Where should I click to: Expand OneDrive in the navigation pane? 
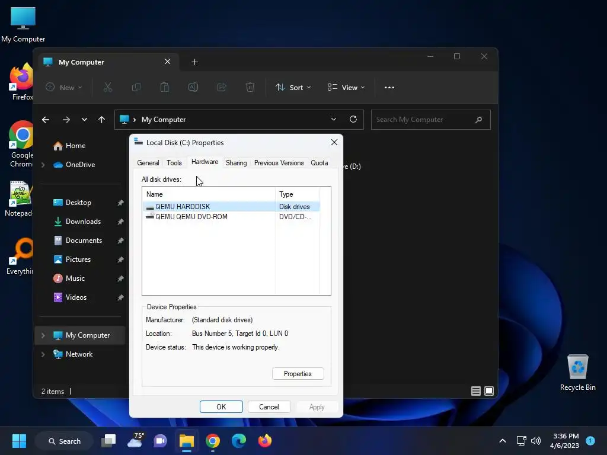pyautogui.click(x=43, y=165)
